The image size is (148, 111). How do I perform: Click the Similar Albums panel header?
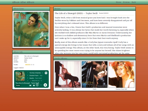click(x=95, y=58)
